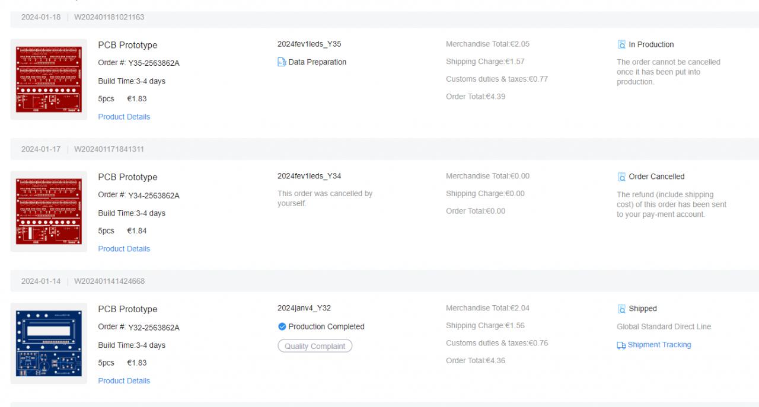View Product Details for cancelled order Y34
759x407 pixels.
click(x=124, y=249)
